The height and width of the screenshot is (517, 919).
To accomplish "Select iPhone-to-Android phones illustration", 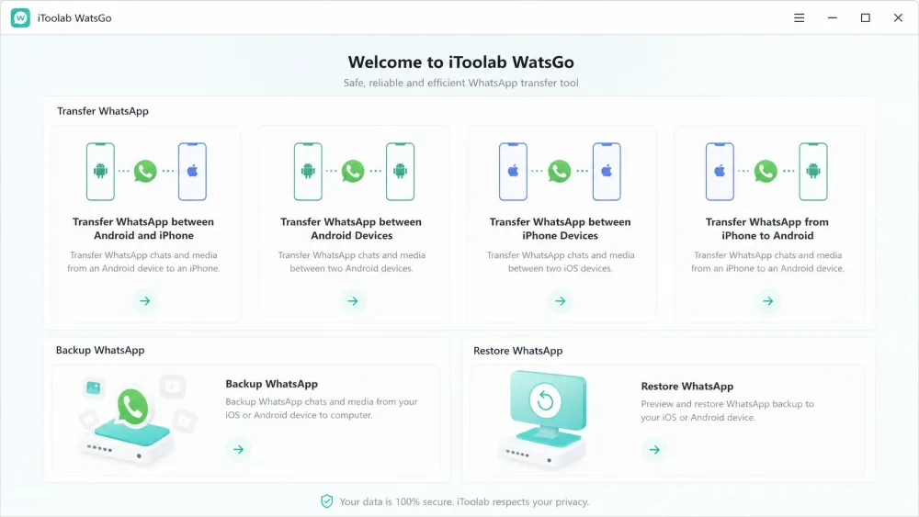I will pyautogui.click(x=766, y=172).
